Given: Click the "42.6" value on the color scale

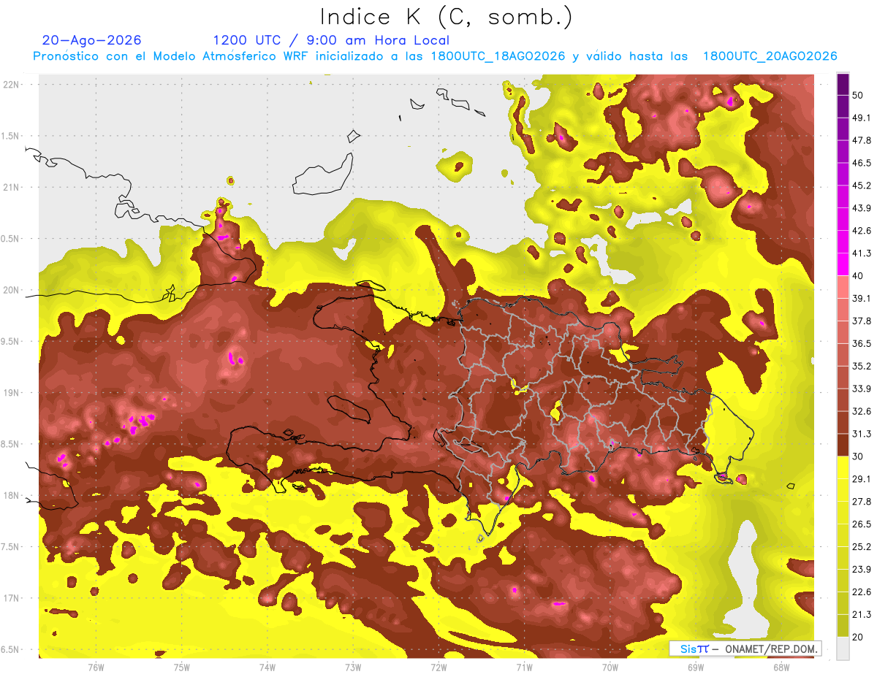Looking at the screenshot, I should point(862,231).
